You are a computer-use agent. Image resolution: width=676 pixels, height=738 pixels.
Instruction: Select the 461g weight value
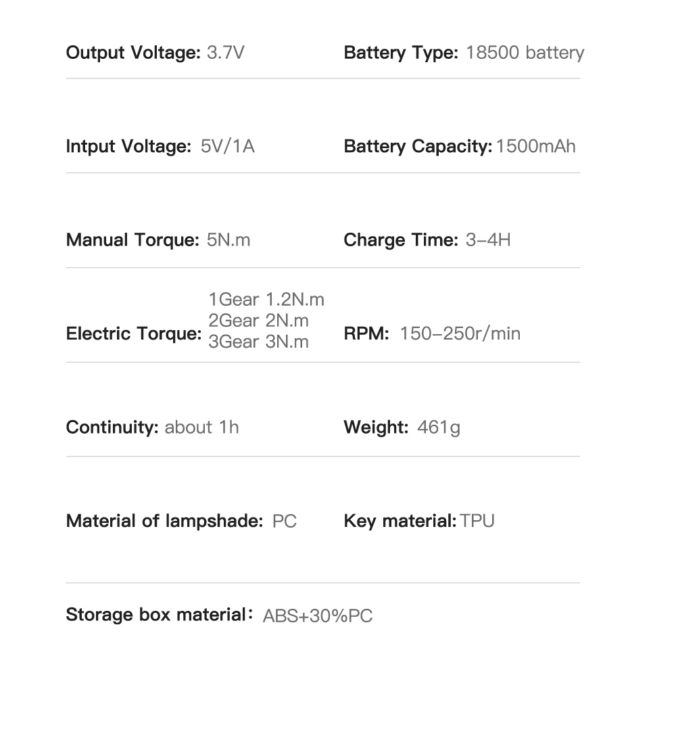[x=439, y=428]
